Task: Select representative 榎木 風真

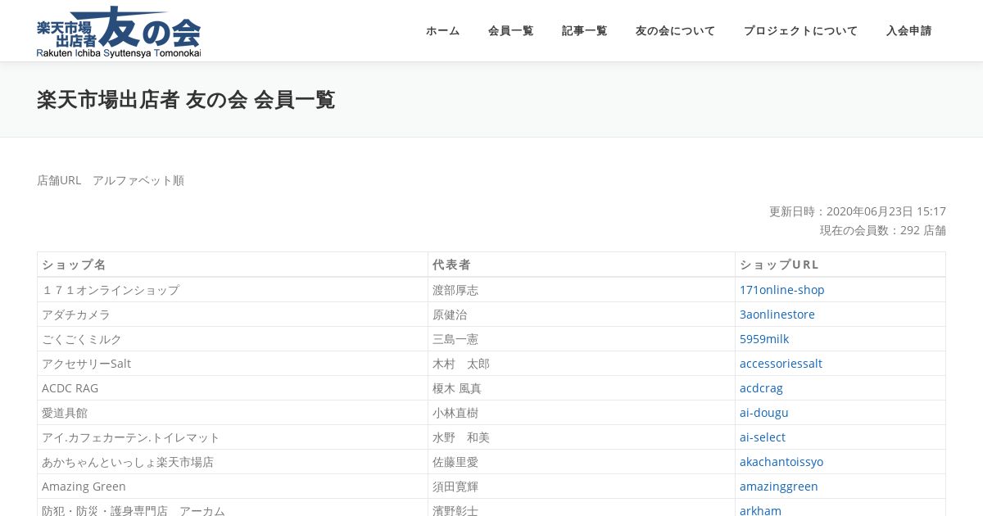Action: coord(582,388)
